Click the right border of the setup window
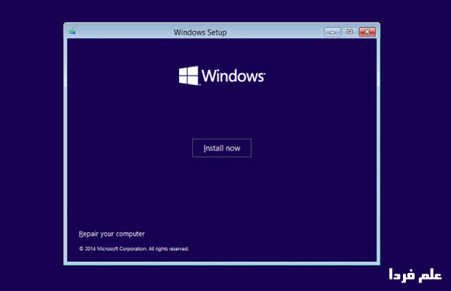This screenshot has width=451, height=291. 378,145
